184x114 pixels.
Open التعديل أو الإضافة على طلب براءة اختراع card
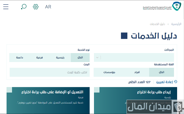(x=48, y=100)
